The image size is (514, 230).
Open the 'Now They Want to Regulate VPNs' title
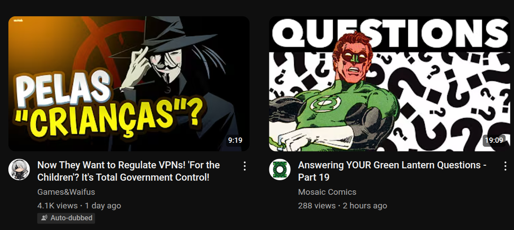coord(128,171)
